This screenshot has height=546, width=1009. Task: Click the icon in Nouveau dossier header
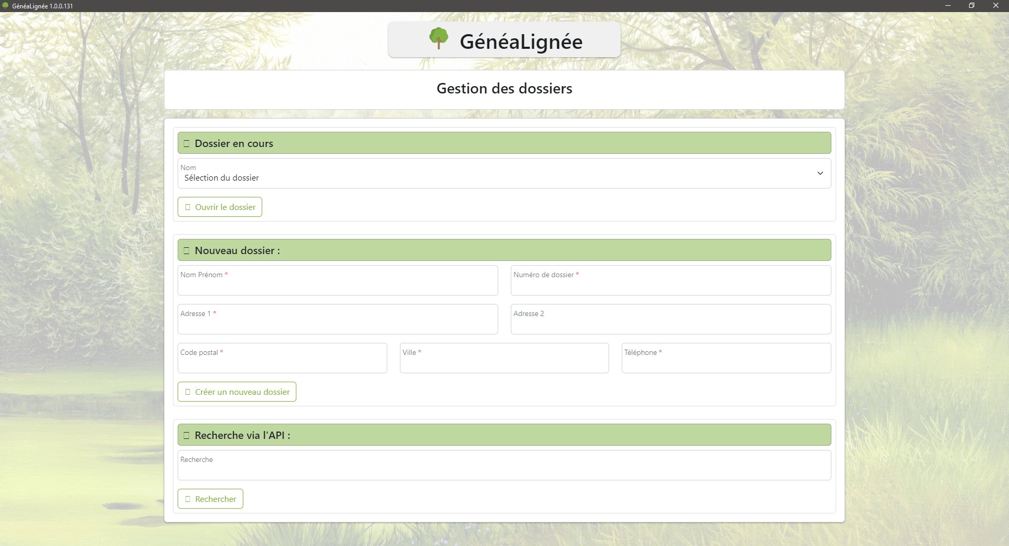pyautogui.click(x=187, y=250)
